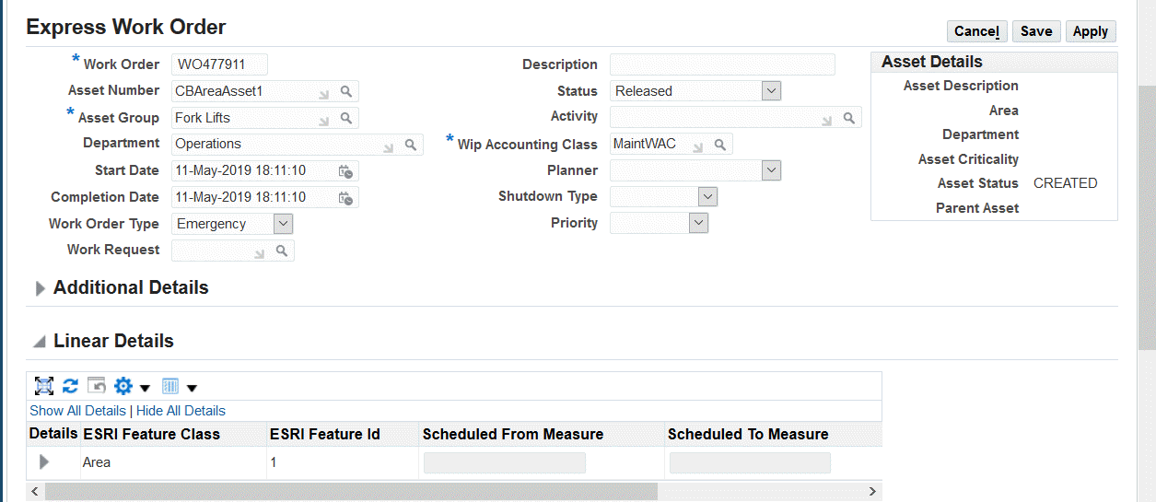Search the Wip Accounting Class lookup
The image size is (1156, 502).
point(720,145)
